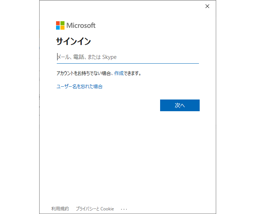Open the three-dot more options in footer
This screenshot has width=255, height=214.
(x=124, y=209)
